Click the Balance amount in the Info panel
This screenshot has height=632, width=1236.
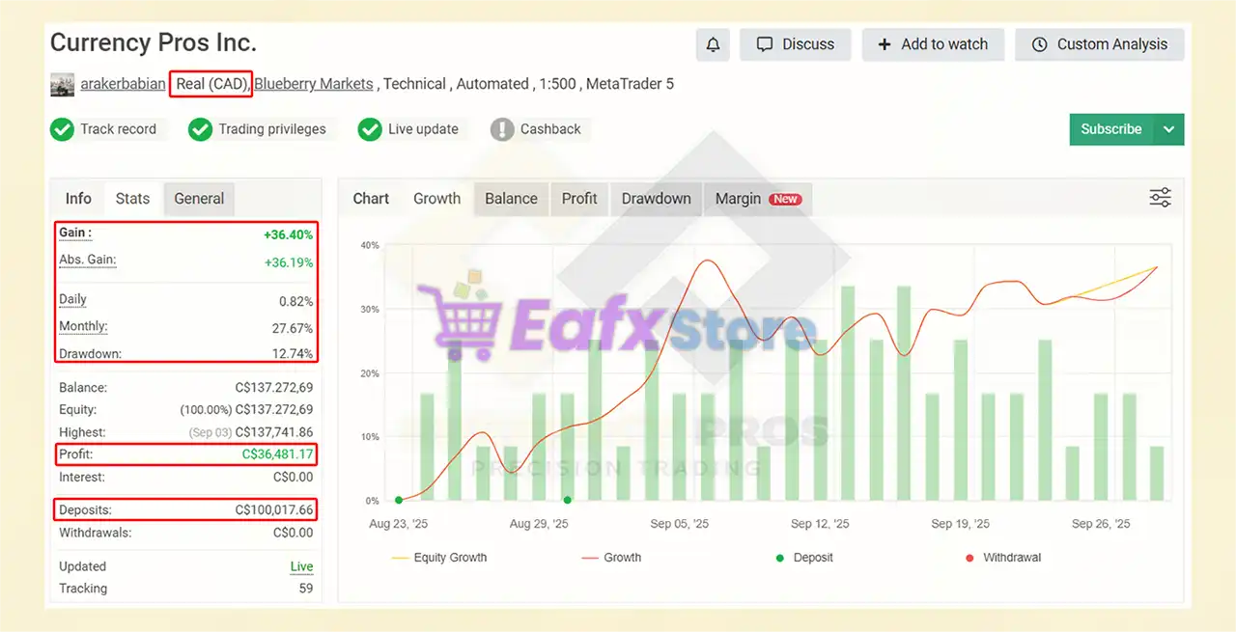274,388
